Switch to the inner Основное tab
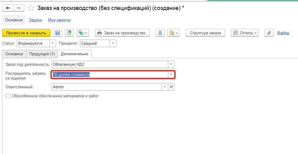This screenshot has height=154, width=298. 14,54
